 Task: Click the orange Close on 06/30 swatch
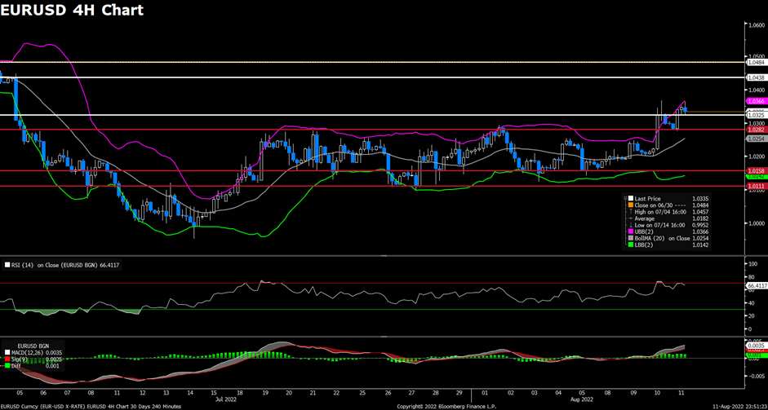[x=630, y=205]
